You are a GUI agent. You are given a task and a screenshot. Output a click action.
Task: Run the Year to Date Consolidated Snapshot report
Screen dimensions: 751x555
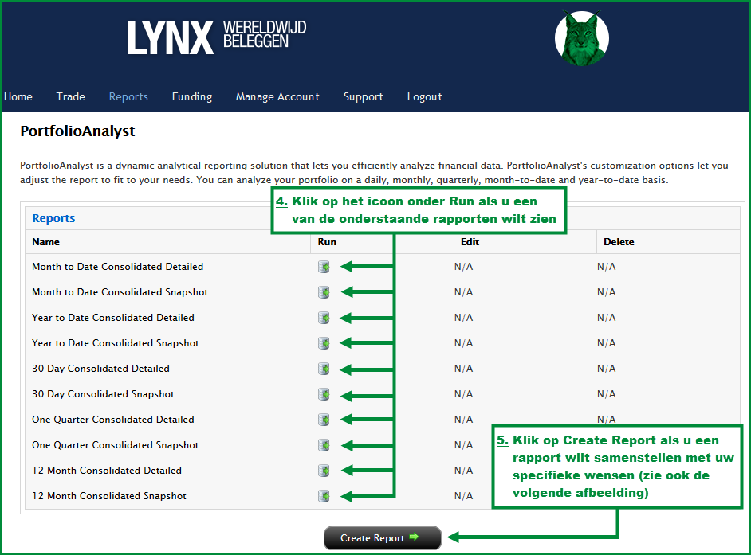(324, 343)
